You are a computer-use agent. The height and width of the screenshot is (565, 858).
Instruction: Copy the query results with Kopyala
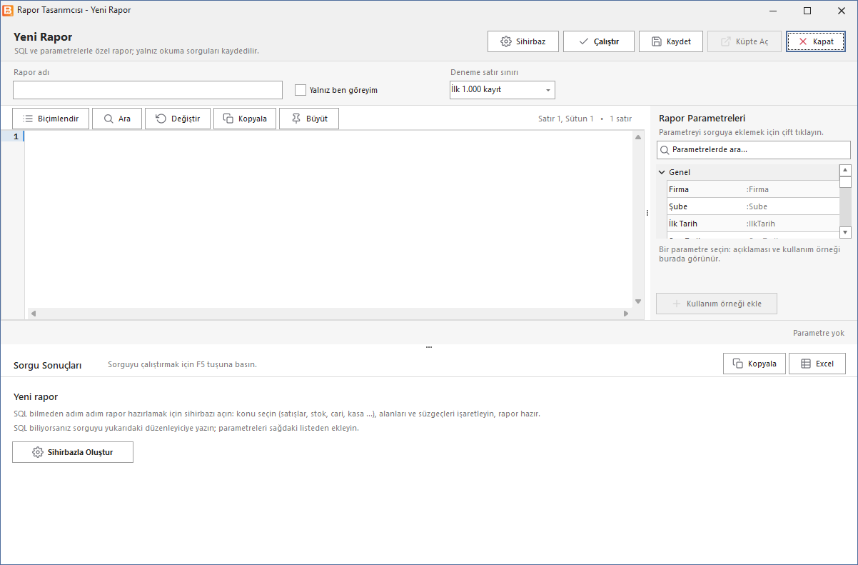click(x=754, y=364)
